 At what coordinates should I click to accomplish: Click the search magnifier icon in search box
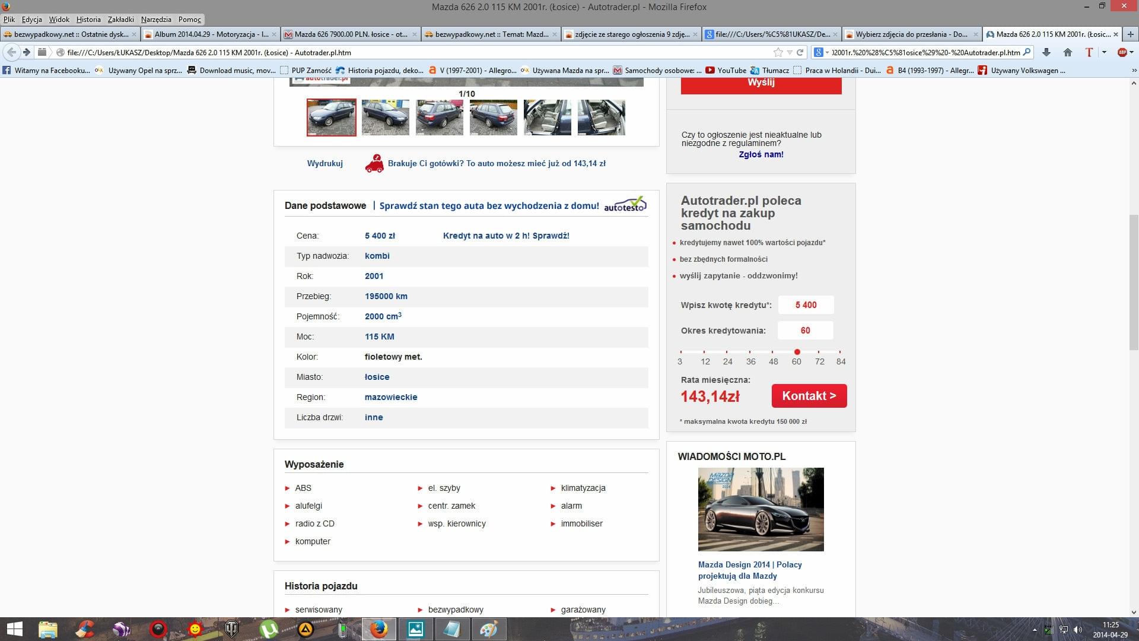coord(1027,52)
